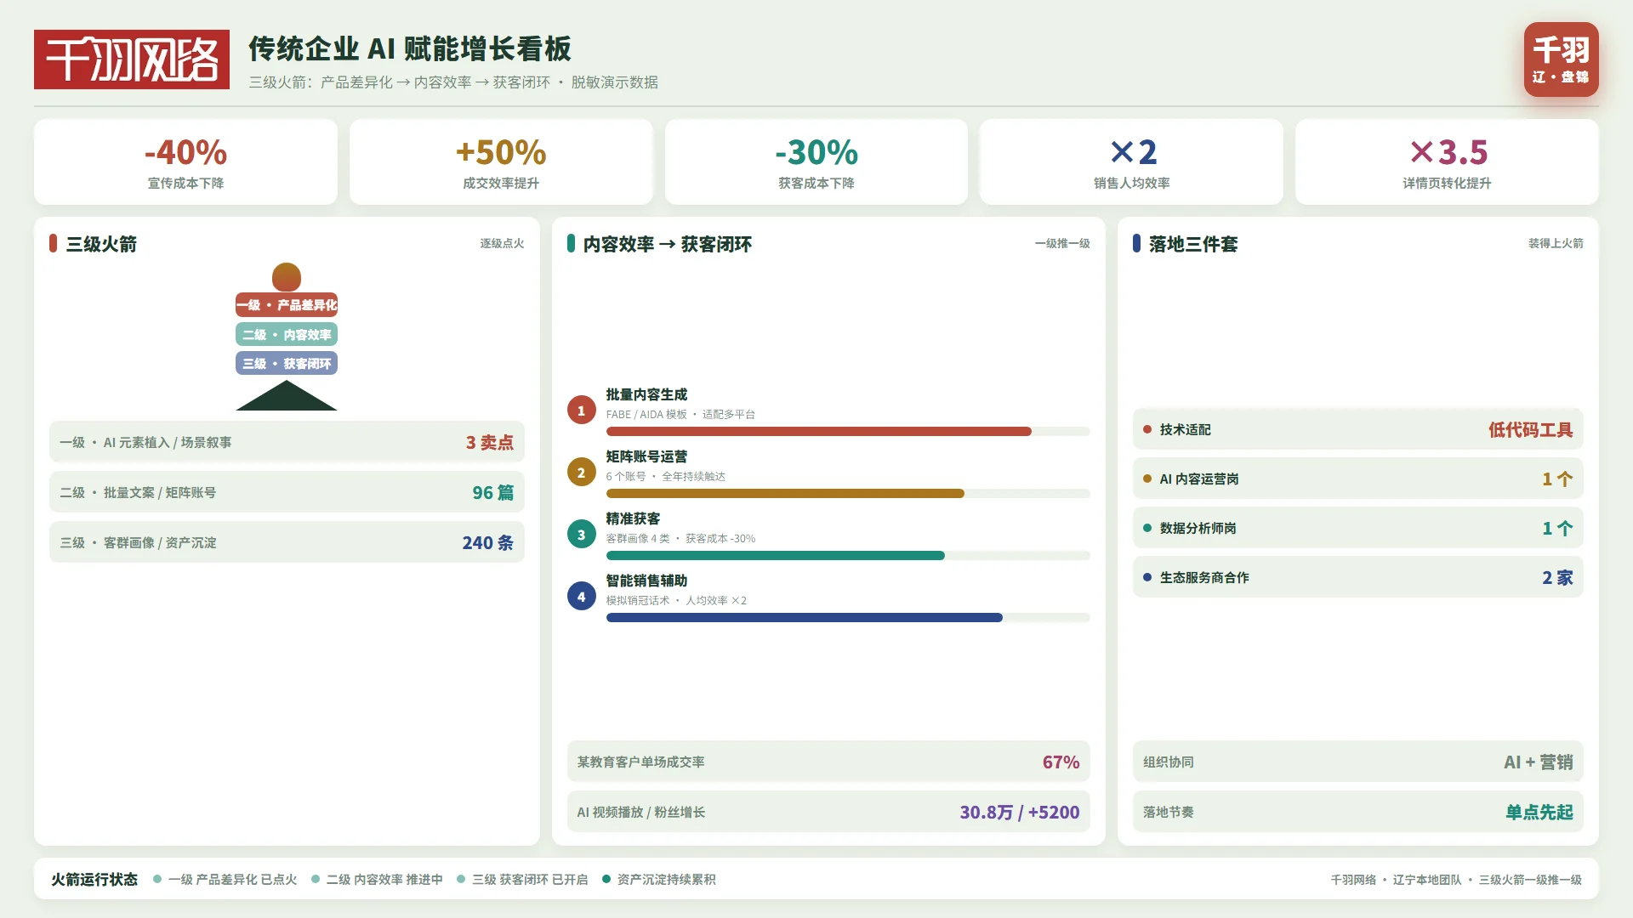The image size is (1633, 918).
Task: Click the 单点先起 value
Action: tap(1539, 812)
